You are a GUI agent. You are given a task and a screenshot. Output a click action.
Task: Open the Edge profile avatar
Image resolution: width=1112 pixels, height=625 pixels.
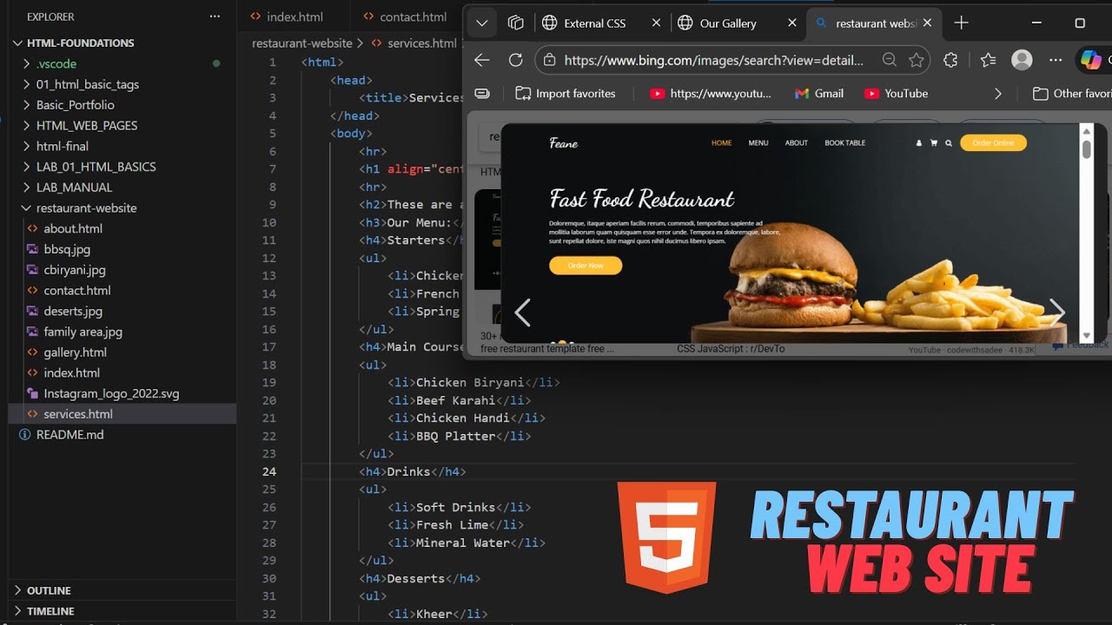coord(1022,60)
